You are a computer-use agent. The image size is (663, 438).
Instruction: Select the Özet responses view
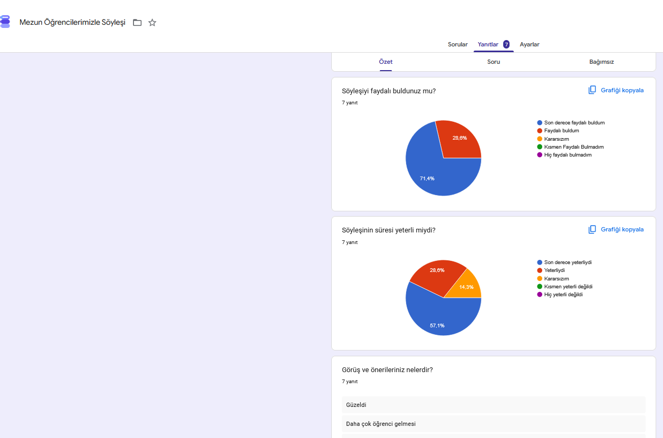386,62
